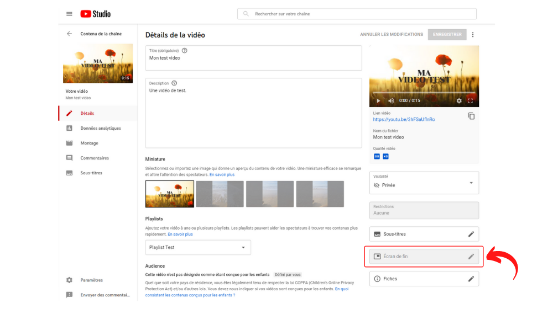Open Paramètres in the sidebar
This screenshot has width=553, height=309.
(91, 280)
